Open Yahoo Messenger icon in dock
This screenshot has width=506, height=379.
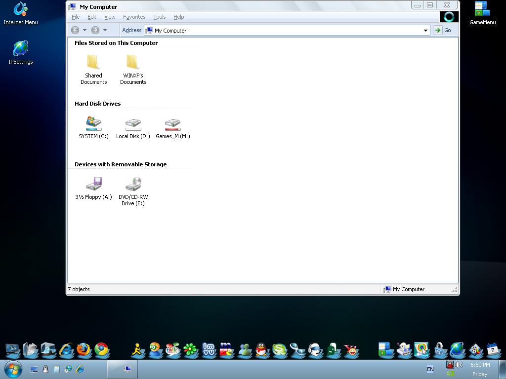coord(351,350)
